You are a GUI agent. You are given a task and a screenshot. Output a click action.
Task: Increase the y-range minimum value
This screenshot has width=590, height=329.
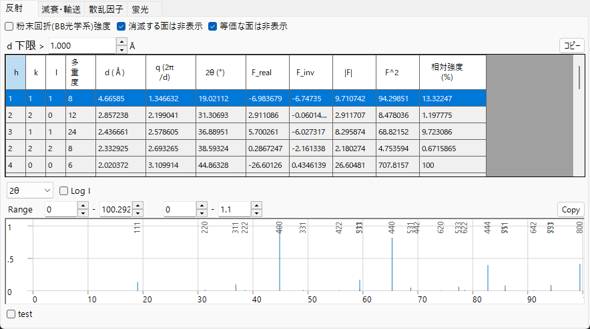pyautogui.click(x=202, y=205)
